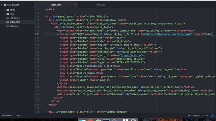216x121 pixels.
Task: Click line number 133 in the gutter
Action: tap(37, 34)
